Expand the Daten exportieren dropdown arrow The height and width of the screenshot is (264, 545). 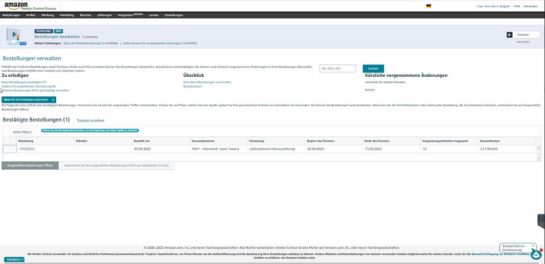coord(53,99)
